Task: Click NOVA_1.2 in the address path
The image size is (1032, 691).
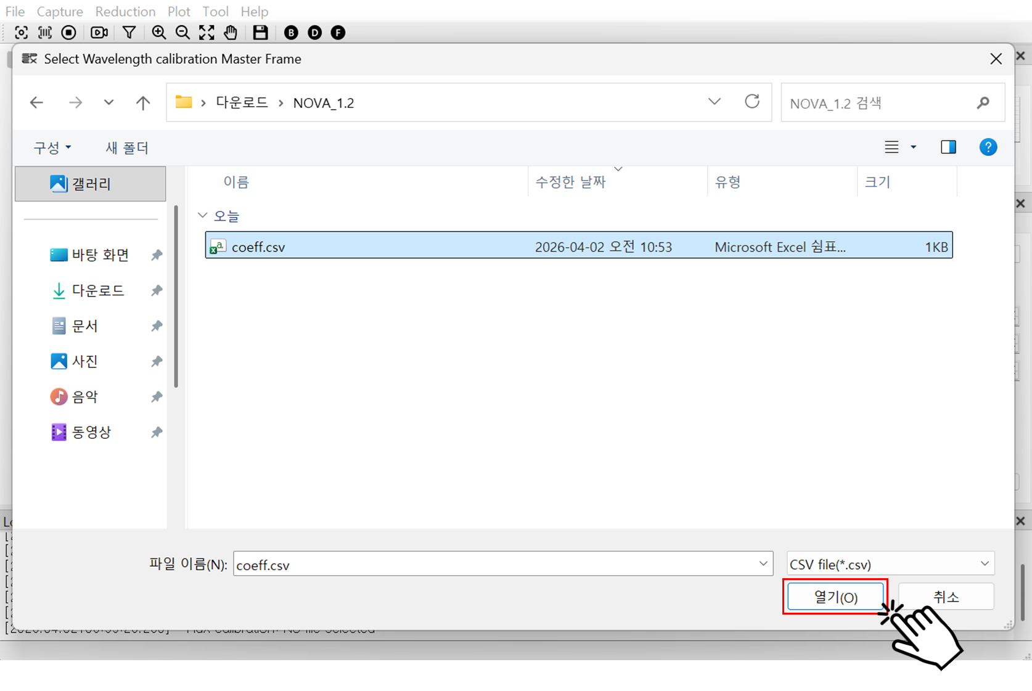Action: tap(323, 103)
